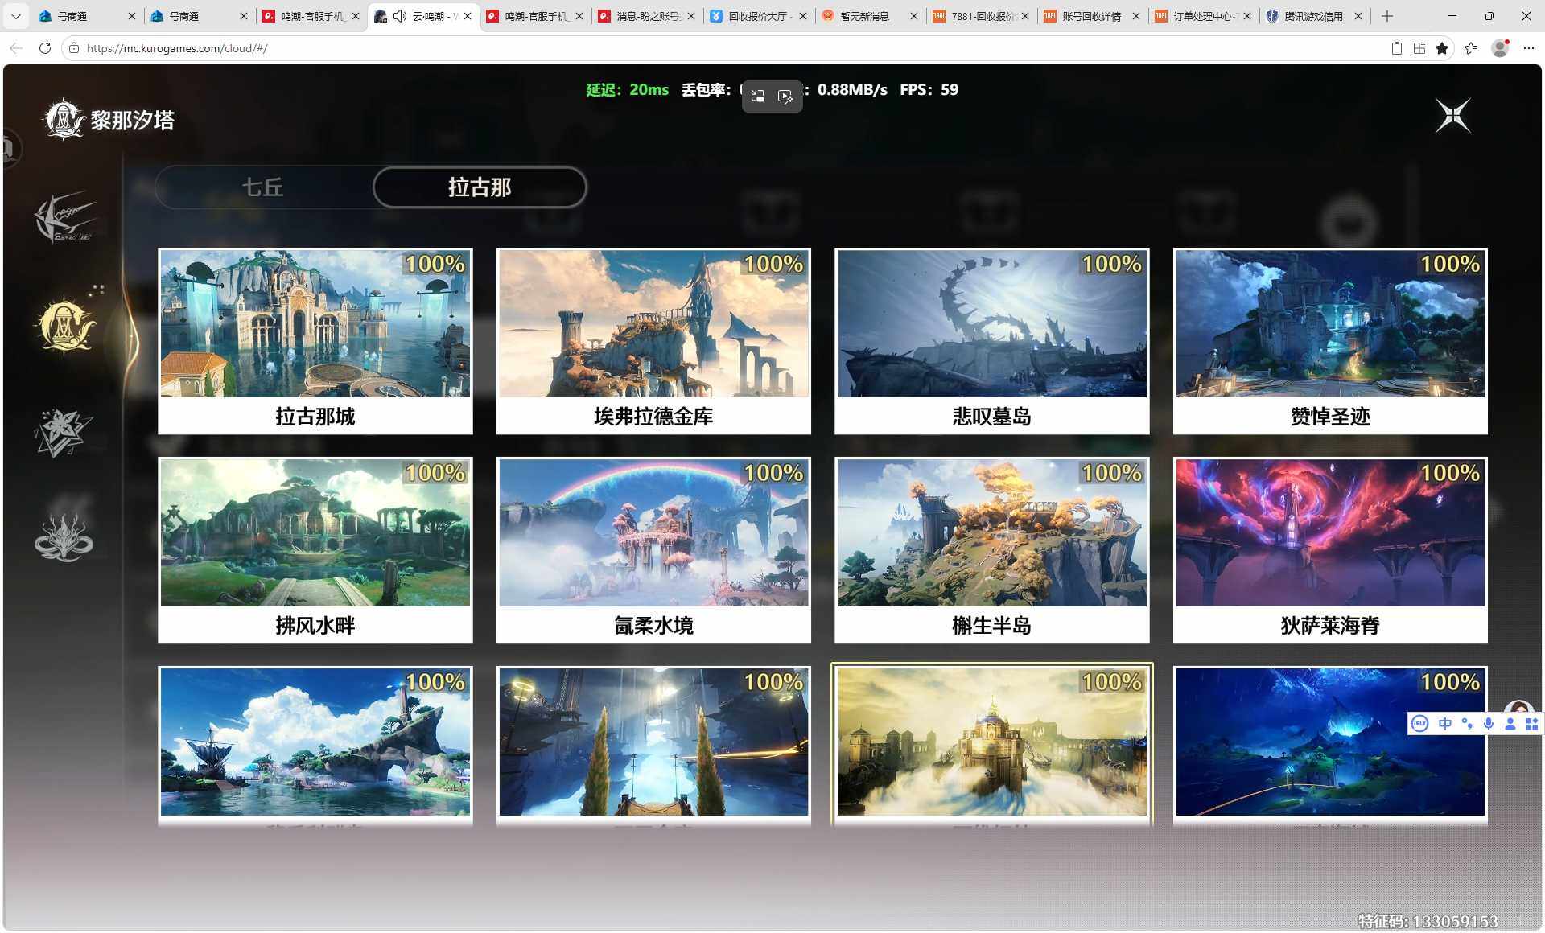Expand the tab list dropdown arrow
This screenshot has width=1545, height=933.
tap(15, 16)
